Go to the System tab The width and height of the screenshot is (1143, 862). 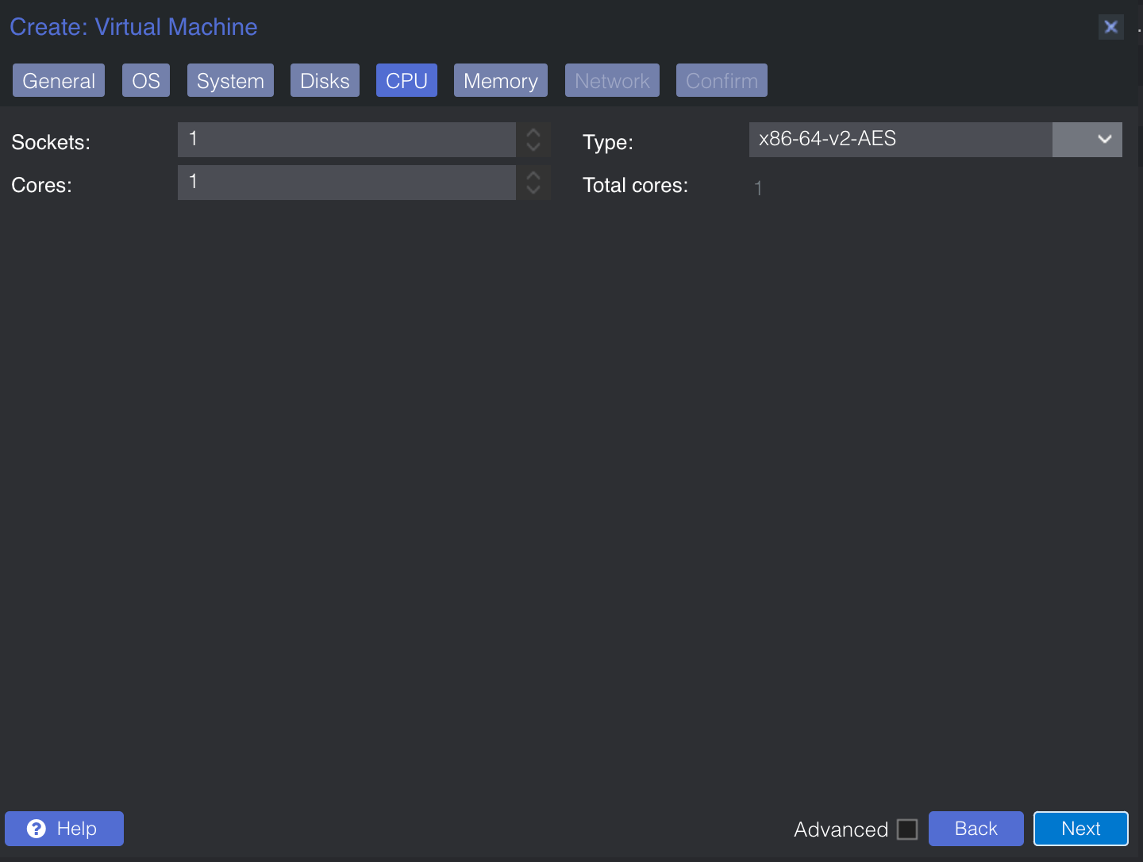point(230,81)
